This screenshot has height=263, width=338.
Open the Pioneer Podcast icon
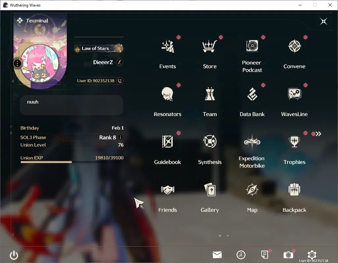tap(252, 46)
